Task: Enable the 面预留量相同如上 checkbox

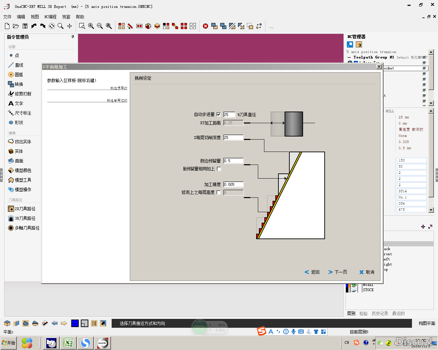Action: pyautogui.click(x=219, y=169)
